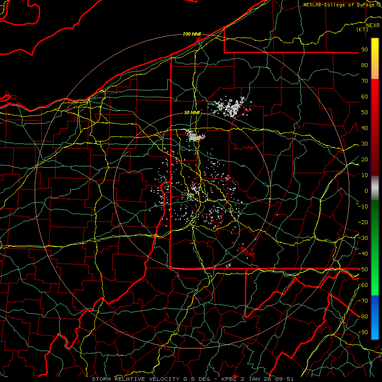Pick the blue segment at the color bar bottom

point(375,317)
